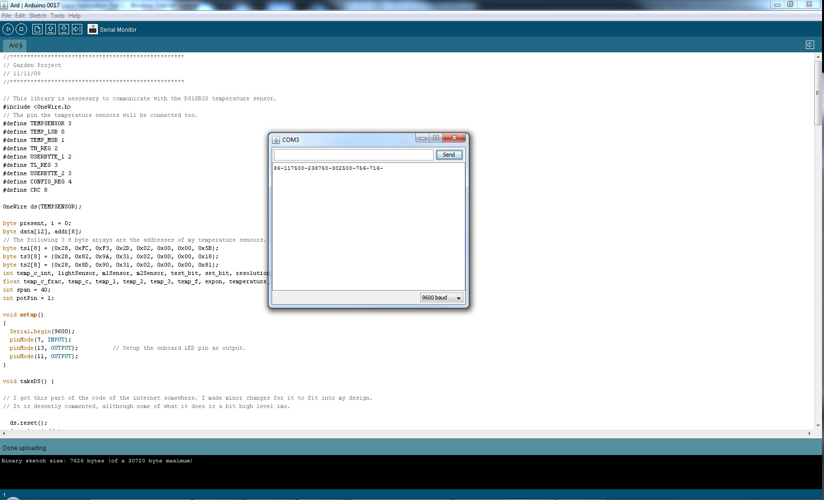Close the COM3 serial monitor window
824x500 pixels.
pyautogui.click(x=454, y=138)
